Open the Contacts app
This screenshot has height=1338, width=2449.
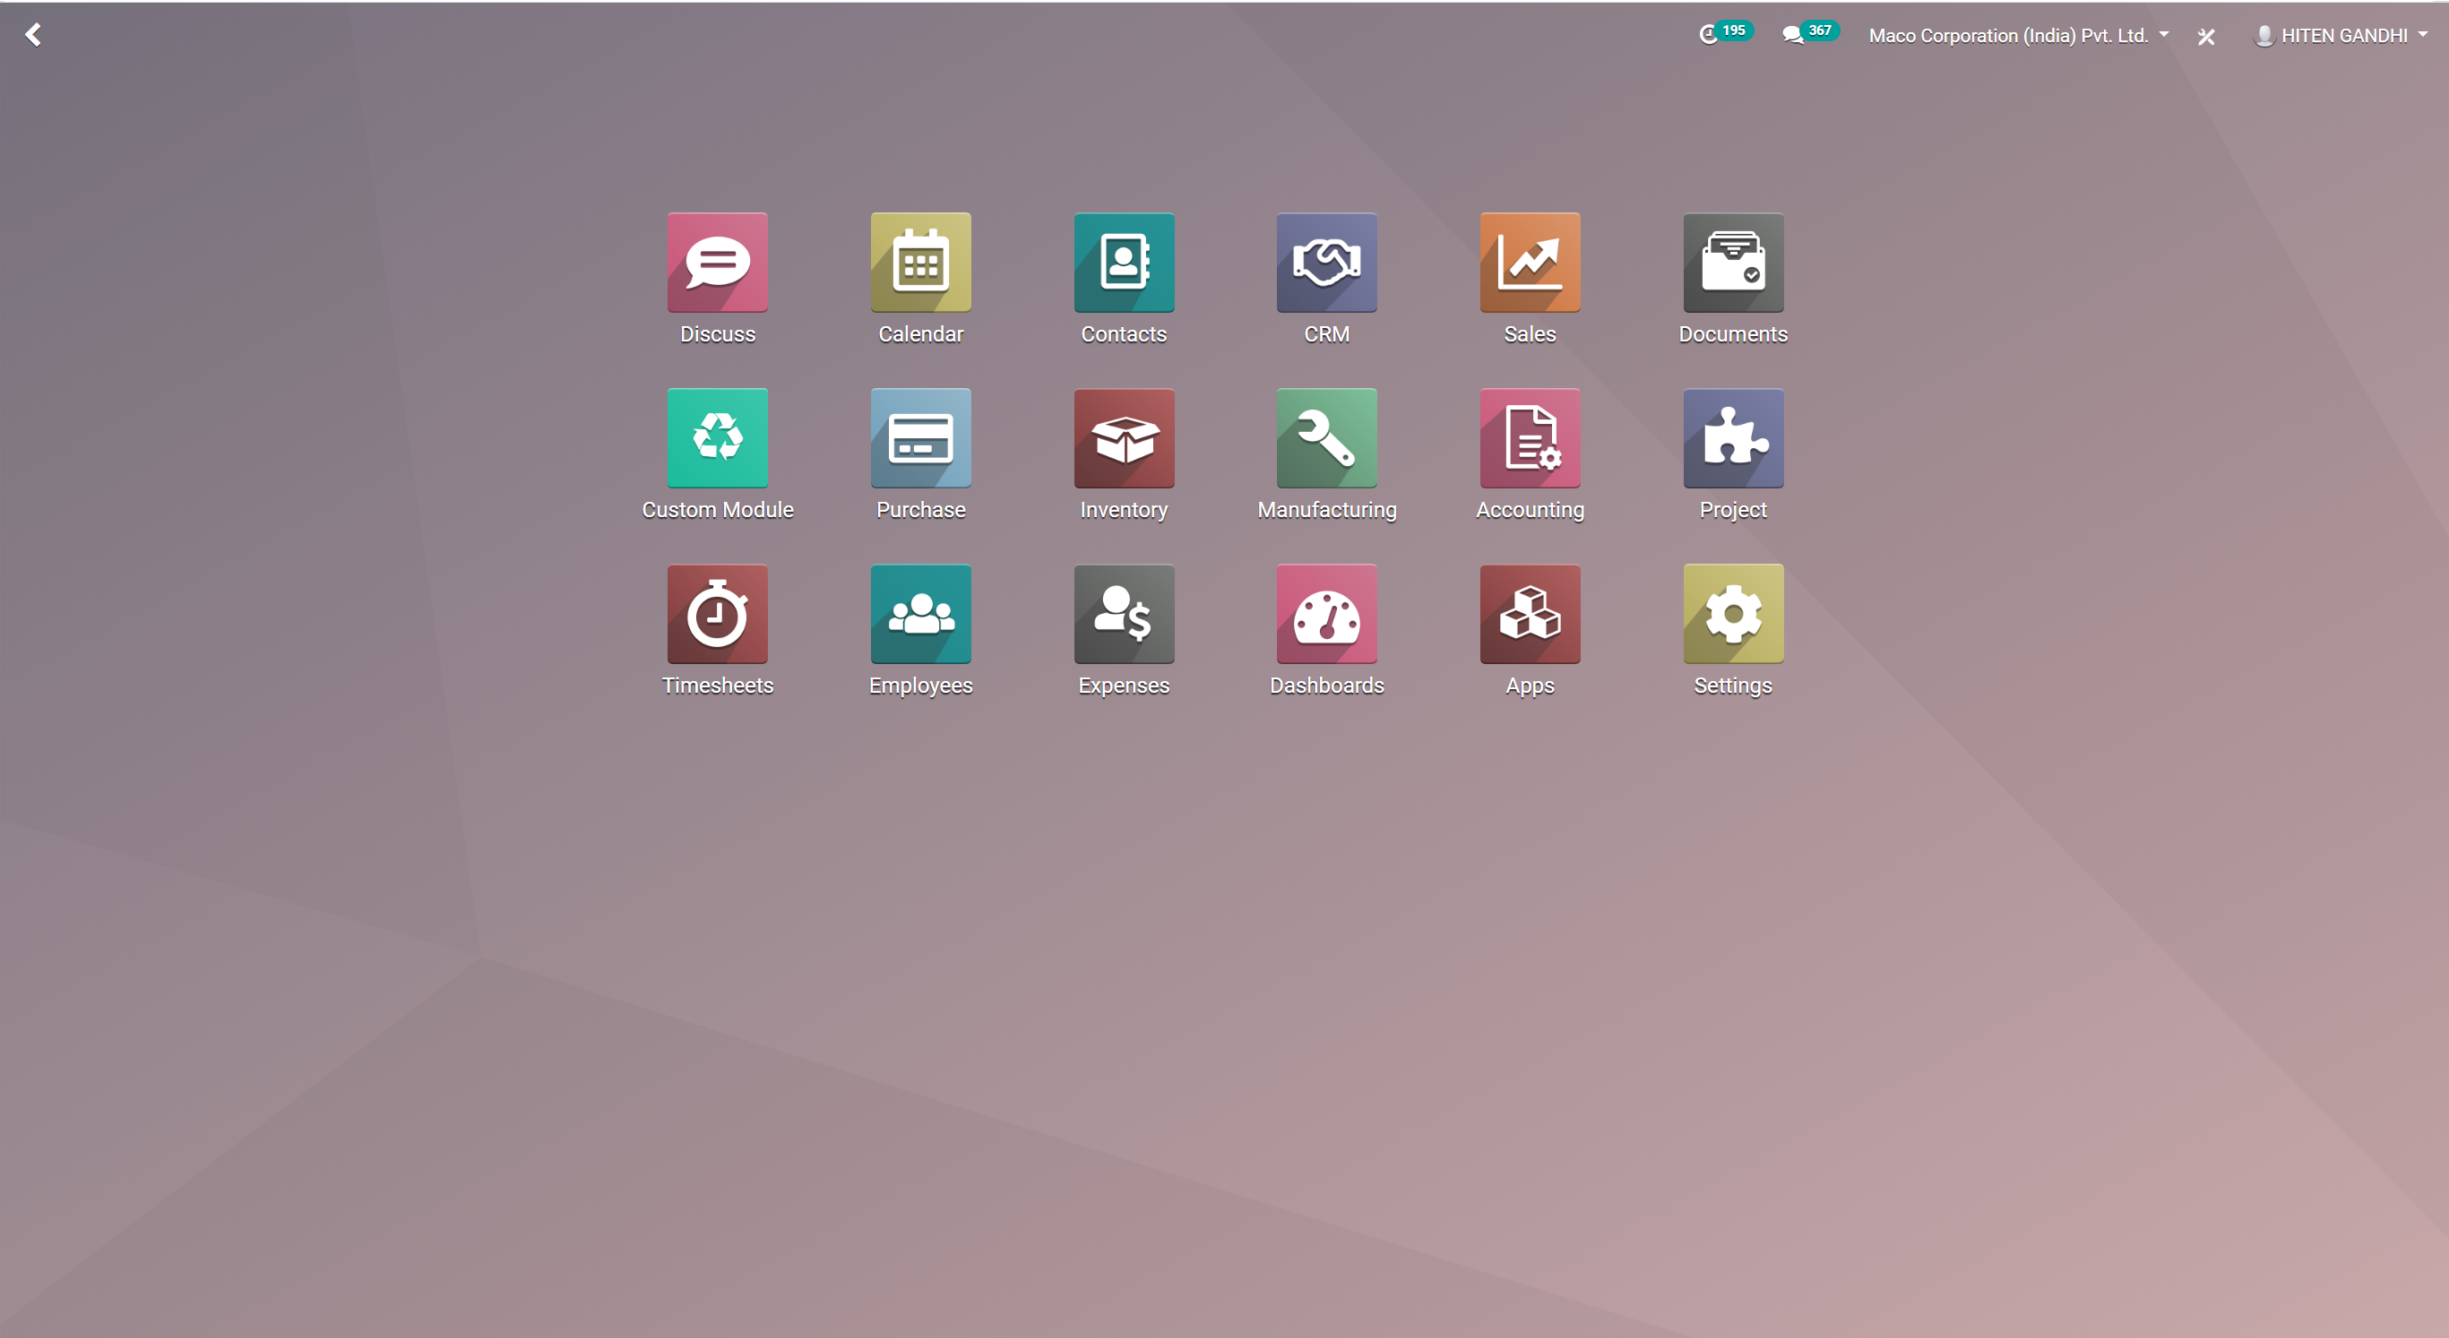[1124, 263]
